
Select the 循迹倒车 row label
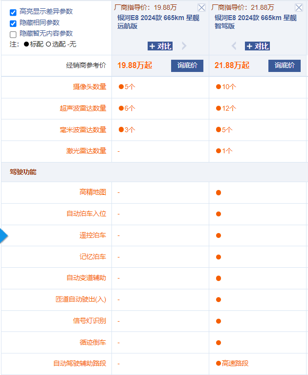(x=93, y=342)
